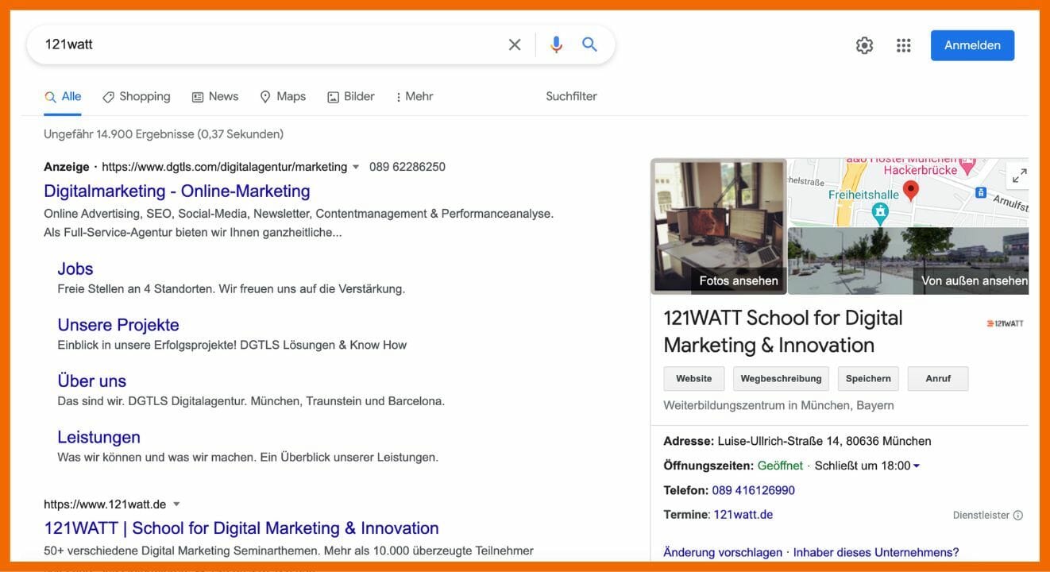Click the Dienstleister info icon
Screen dimensions: 1050x572
(x=1018, y=515)
